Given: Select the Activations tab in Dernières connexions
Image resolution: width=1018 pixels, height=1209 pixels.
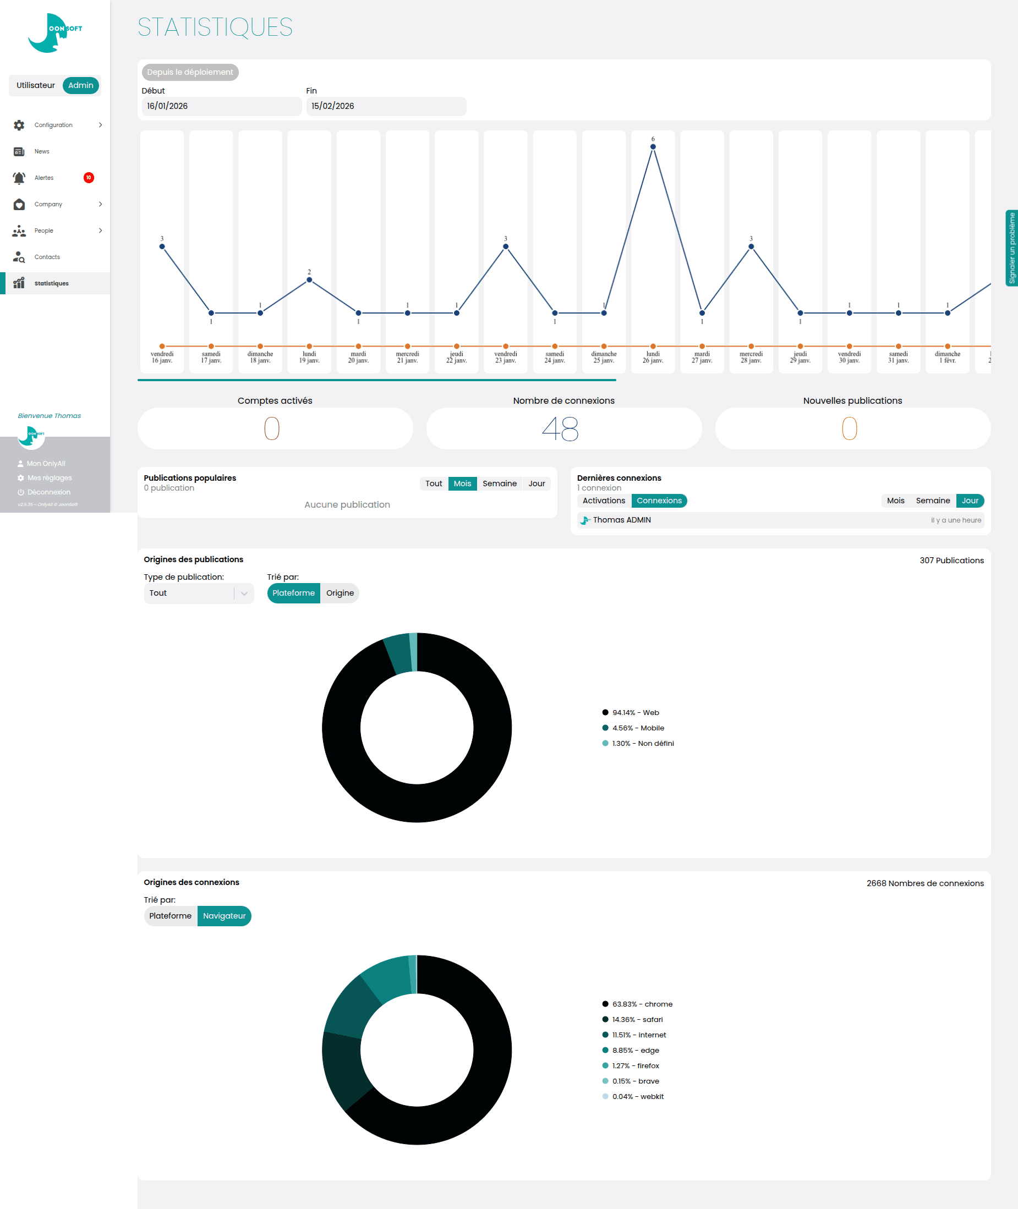Looking at the screenshot, I should pyautogui.click(x=604, y=501).
